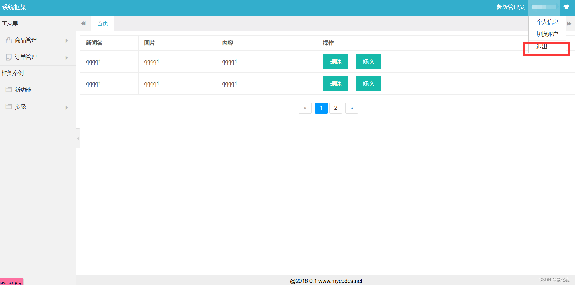575x285 pixels.
Task: Click the 框架案例 section heading
Action: pyautogui.click(x=13, y=73)
